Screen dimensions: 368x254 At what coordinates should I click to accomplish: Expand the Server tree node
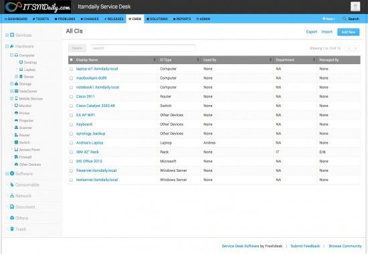[x=17, y=77]
